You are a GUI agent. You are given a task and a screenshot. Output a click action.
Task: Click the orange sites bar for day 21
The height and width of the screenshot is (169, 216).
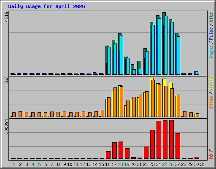pos(140,106)
